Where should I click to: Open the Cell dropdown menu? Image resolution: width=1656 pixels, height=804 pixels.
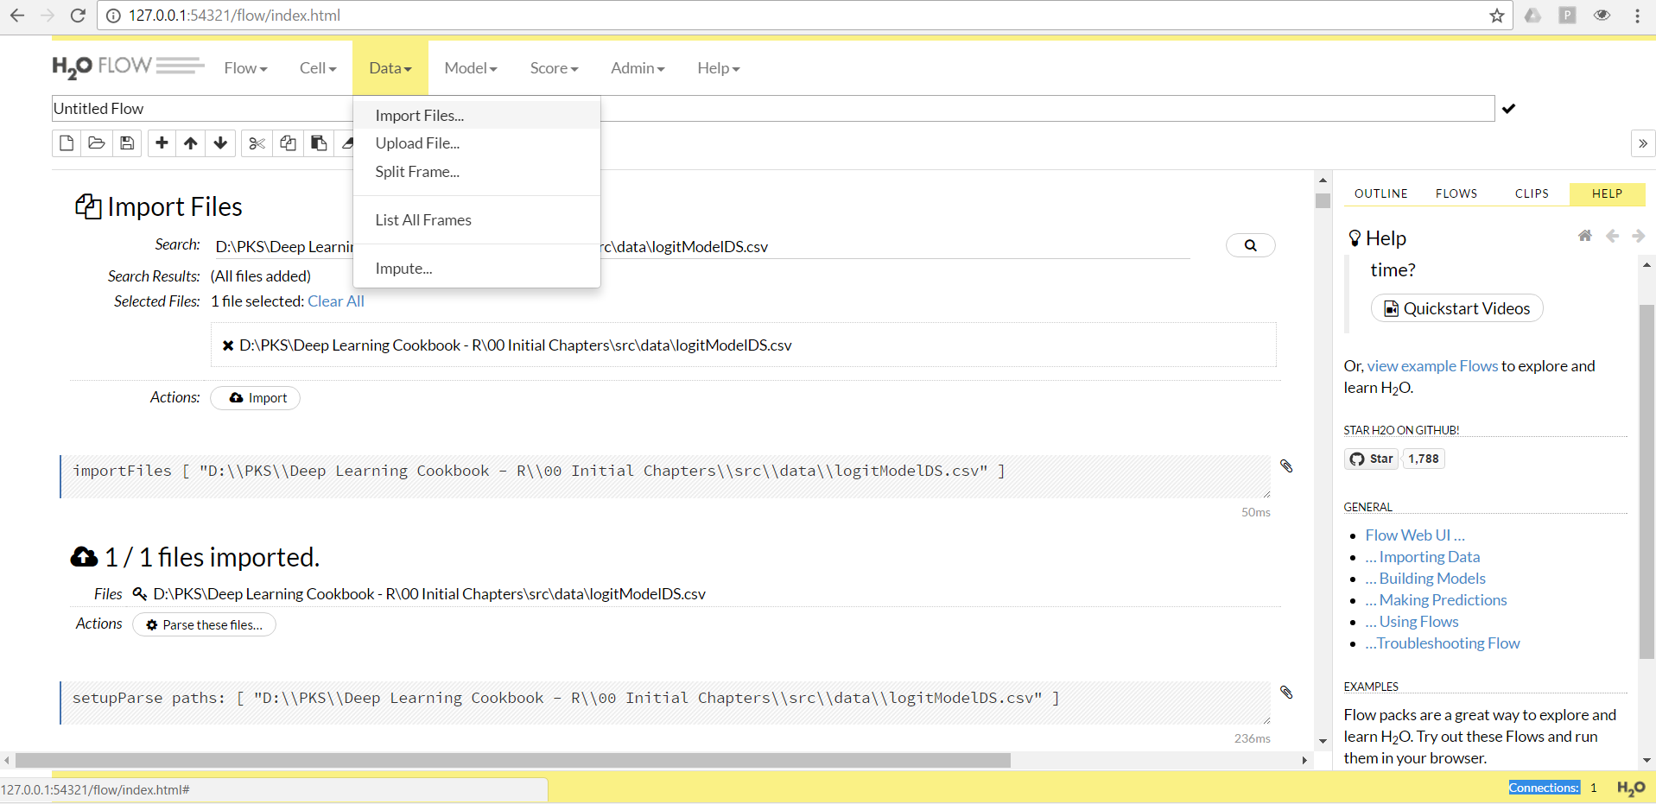pos(318,68)
